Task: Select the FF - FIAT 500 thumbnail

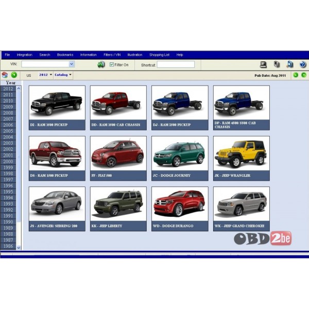Action: coord(118,159)
